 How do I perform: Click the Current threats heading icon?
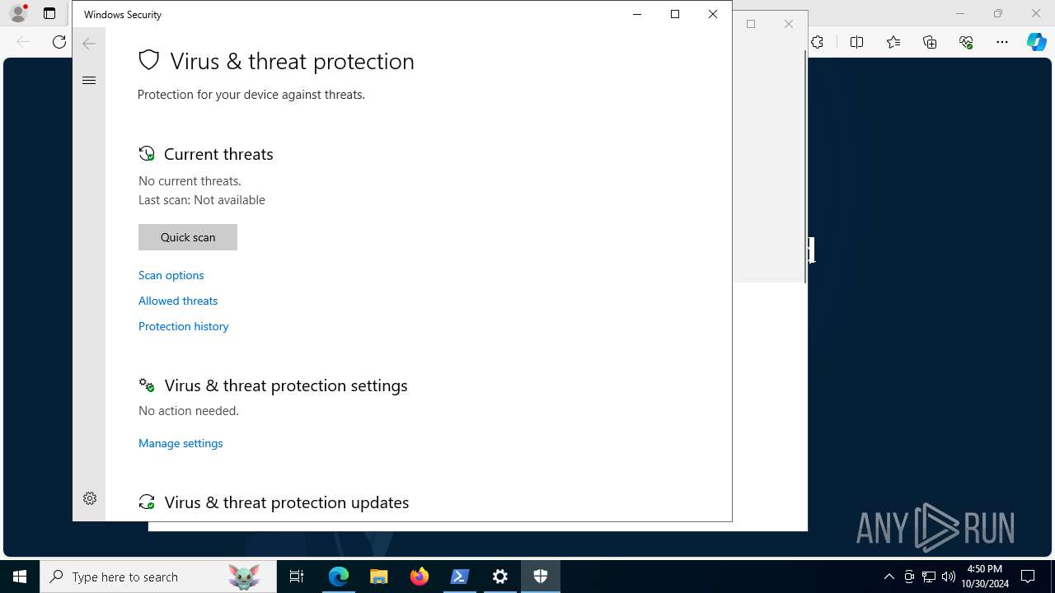[x=147, y=153]
